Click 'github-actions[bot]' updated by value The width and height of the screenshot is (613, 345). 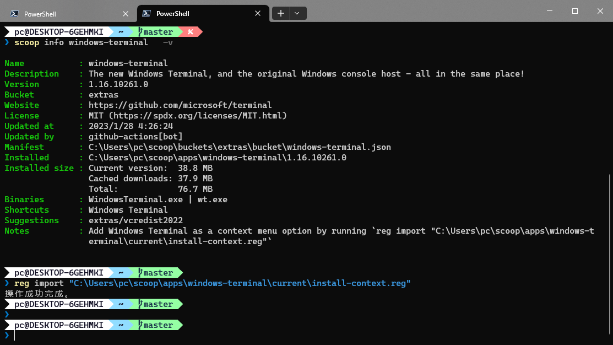[x=135, y=137]
